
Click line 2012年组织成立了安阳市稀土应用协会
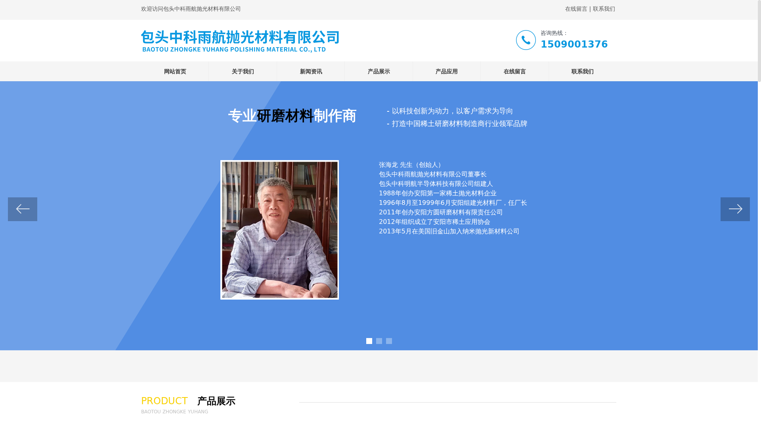(x=434, y=222)
